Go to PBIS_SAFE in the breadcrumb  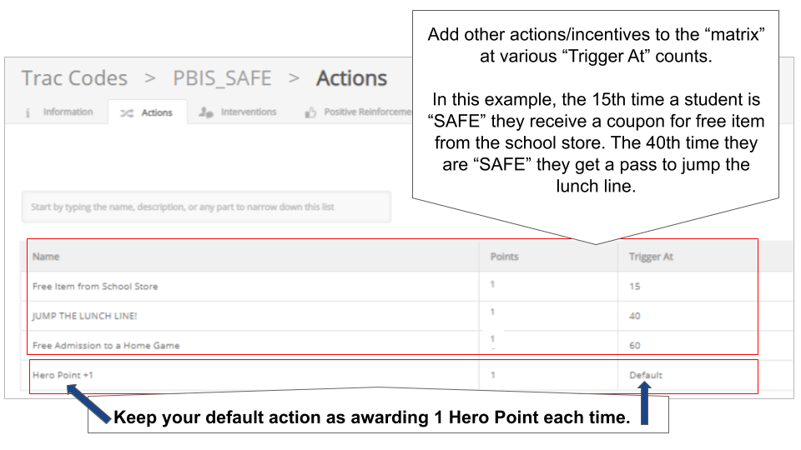(x=222, y=78)
